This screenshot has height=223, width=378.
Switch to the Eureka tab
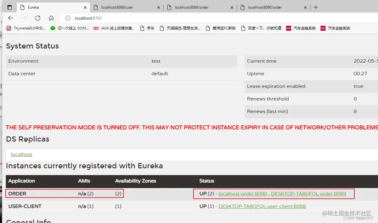(53, 7)
